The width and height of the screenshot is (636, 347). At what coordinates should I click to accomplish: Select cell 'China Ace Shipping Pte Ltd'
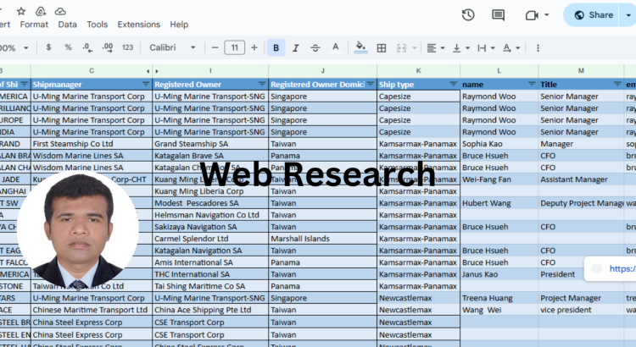coord(210,310)
